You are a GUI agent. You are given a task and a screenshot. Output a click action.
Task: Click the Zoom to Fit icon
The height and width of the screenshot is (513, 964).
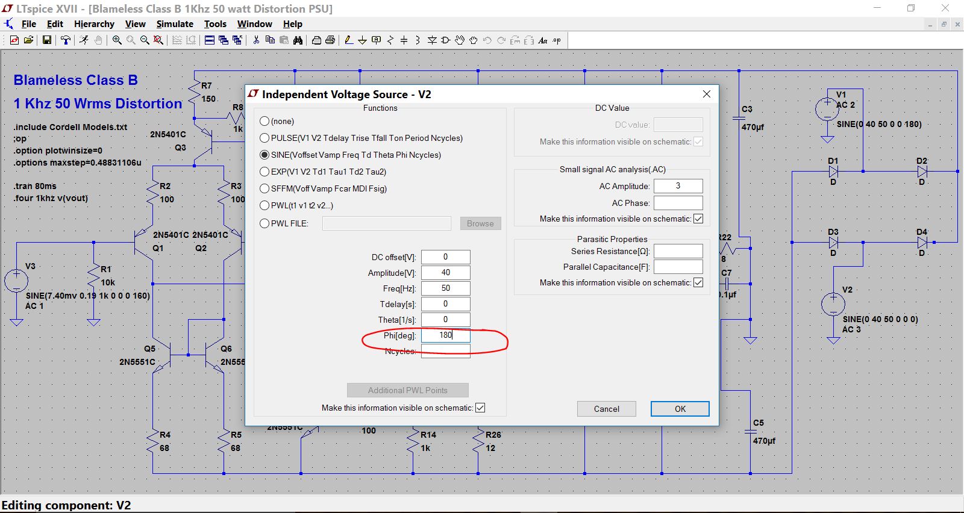158,40
